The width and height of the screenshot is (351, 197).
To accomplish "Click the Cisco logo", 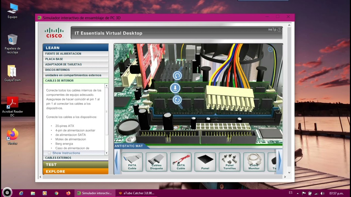I will 54,33.
